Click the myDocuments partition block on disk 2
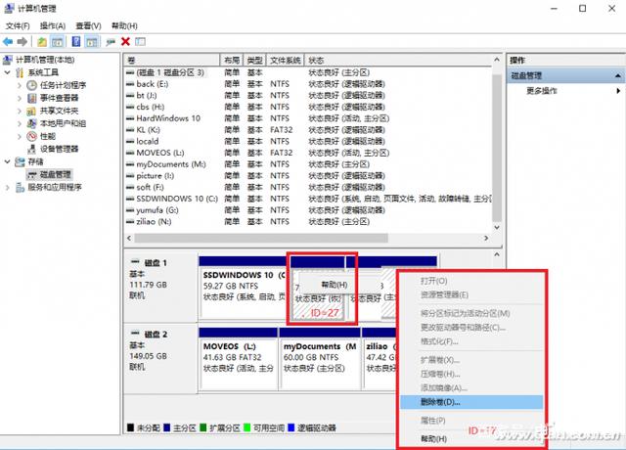626x450 pixels. tap(320, 358)
